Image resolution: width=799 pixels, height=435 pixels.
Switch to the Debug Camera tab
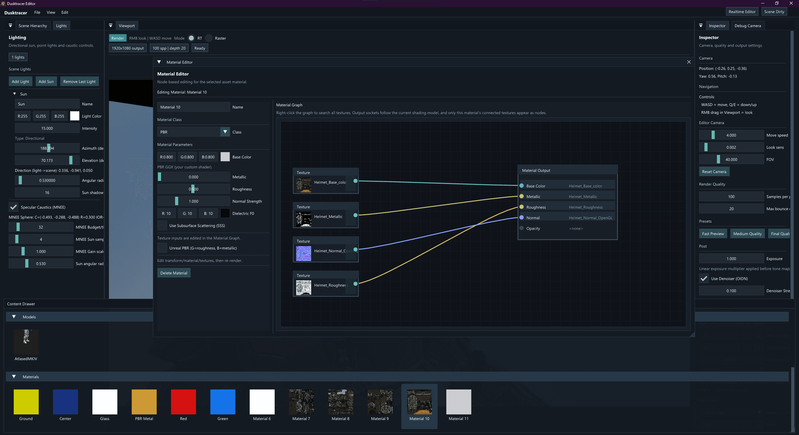click(x=748, y=26)
